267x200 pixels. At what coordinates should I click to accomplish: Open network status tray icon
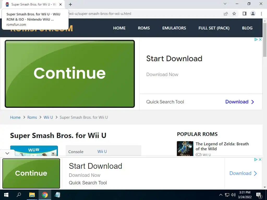pyautogui.click(x=227, y=195)
